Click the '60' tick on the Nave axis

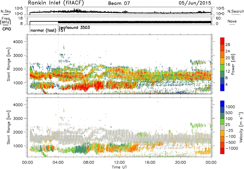click(x=218, y=18)
